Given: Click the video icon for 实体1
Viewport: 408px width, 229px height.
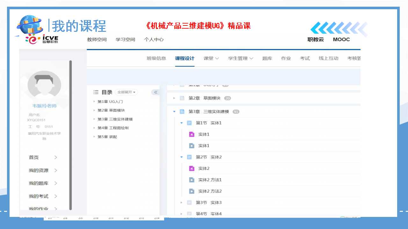Looking at the screenshot, I should pos(192,146).
